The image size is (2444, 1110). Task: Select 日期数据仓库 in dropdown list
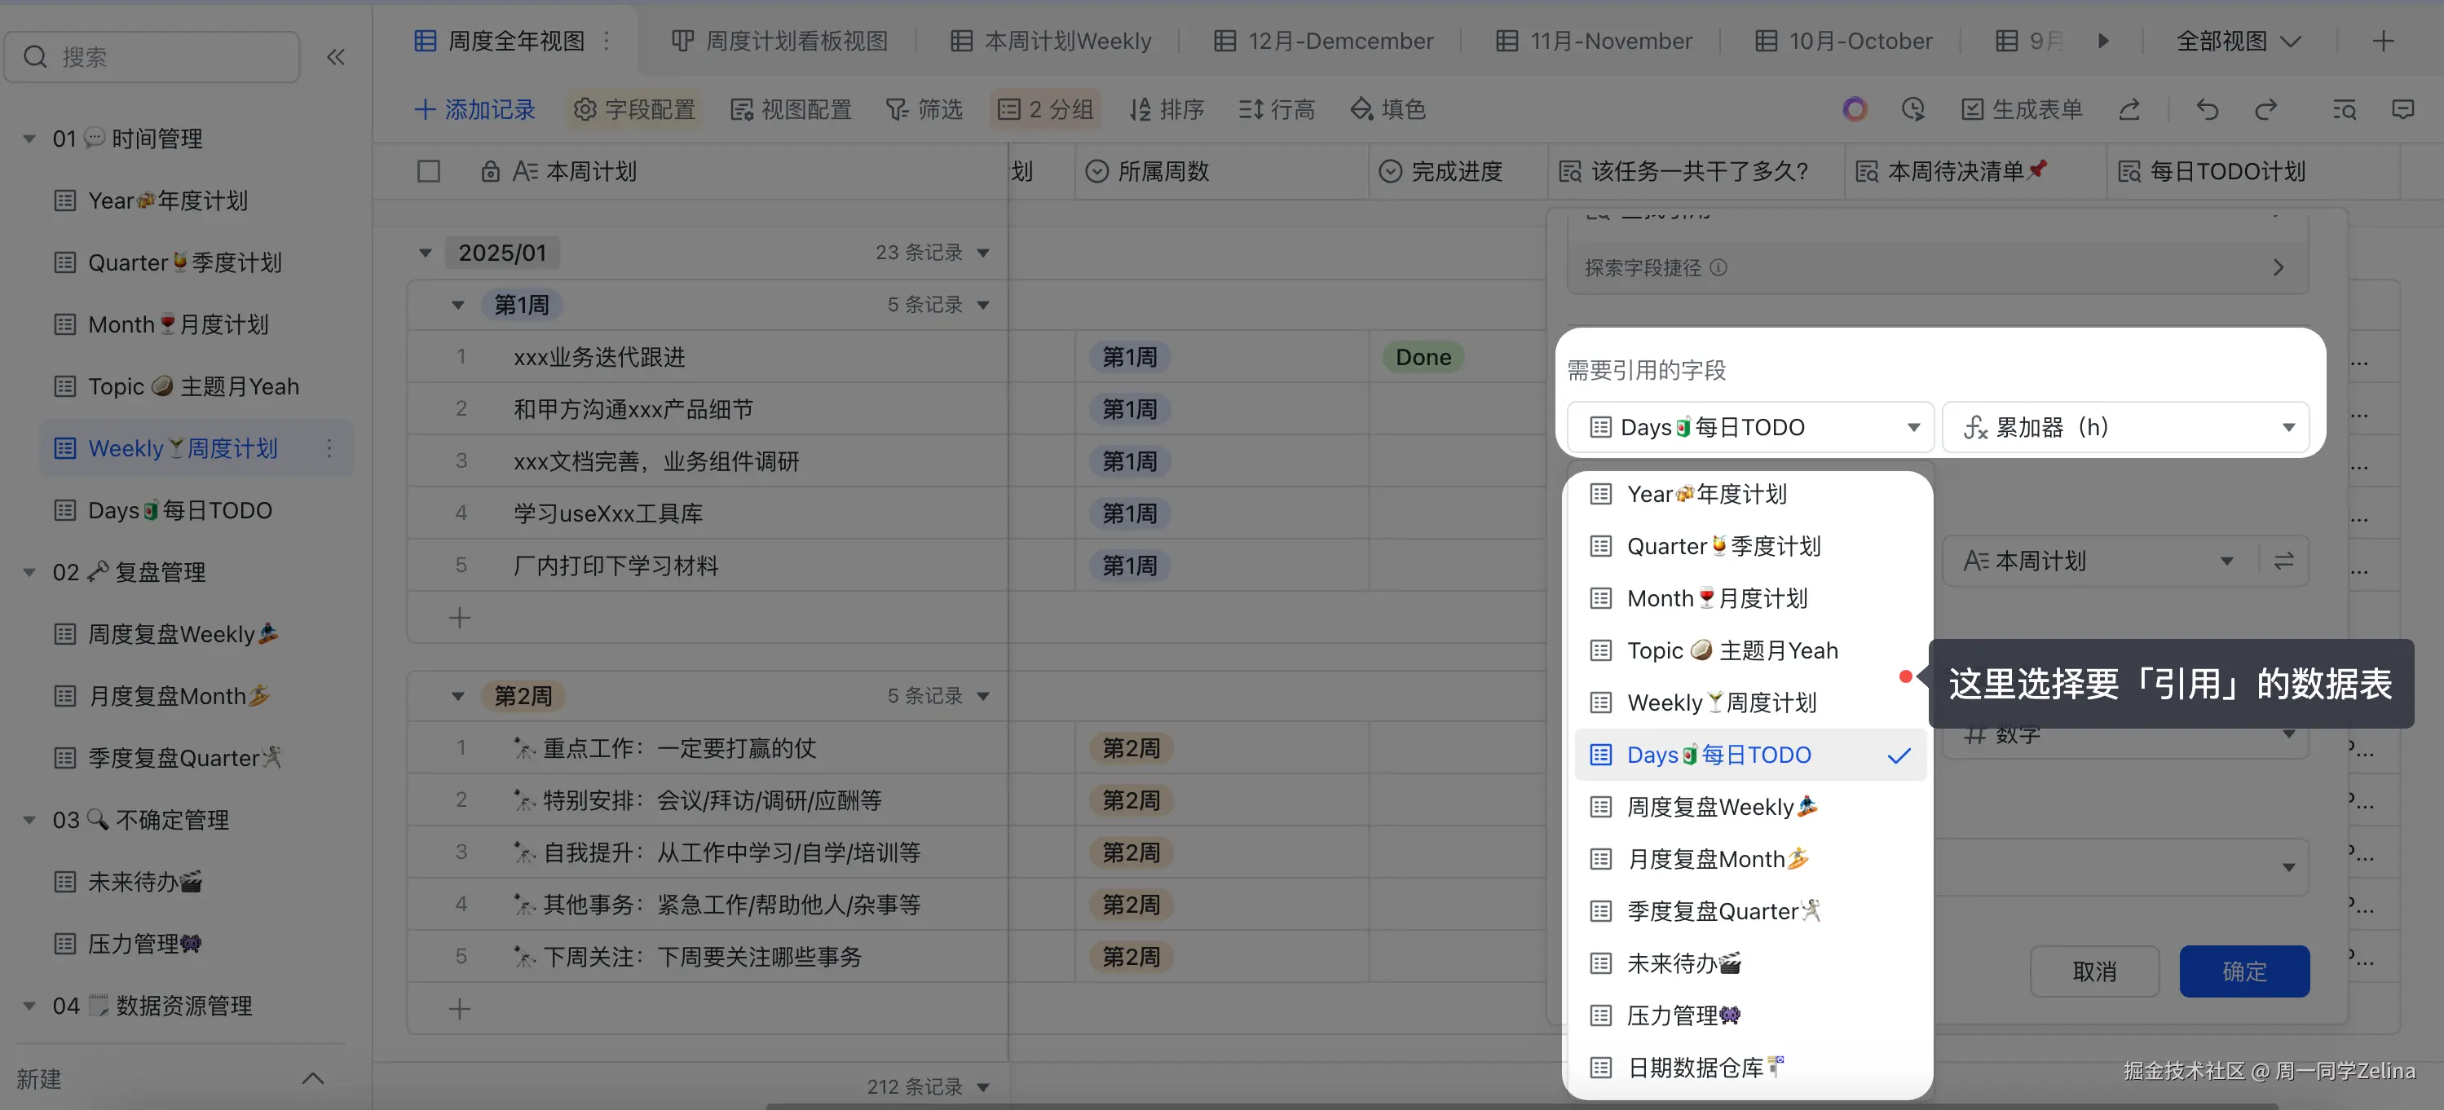coord(1749,1068)
